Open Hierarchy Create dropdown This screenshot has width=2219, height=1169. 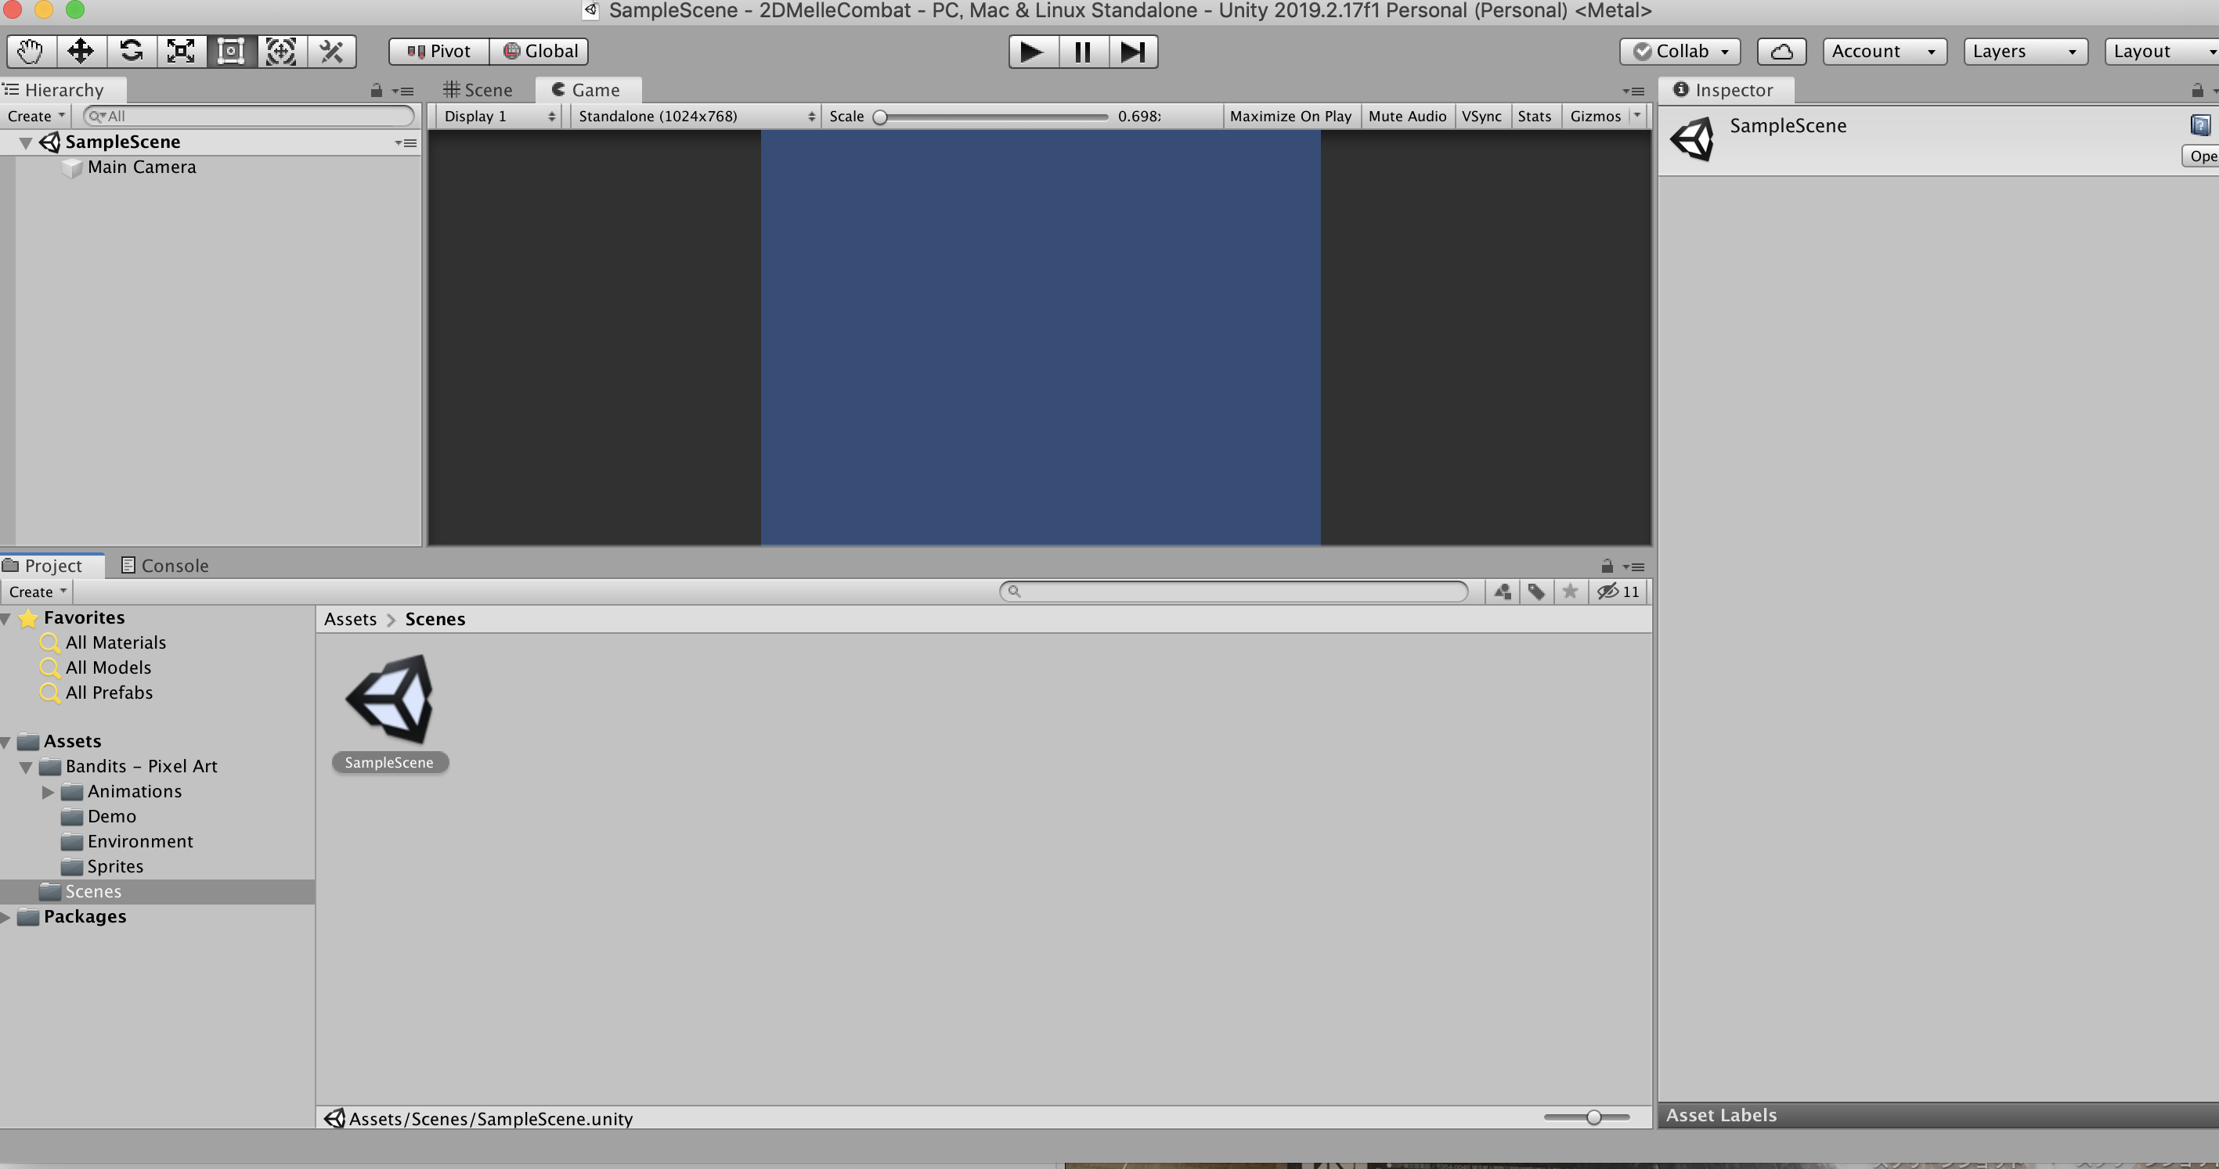(x=35, y=117)
